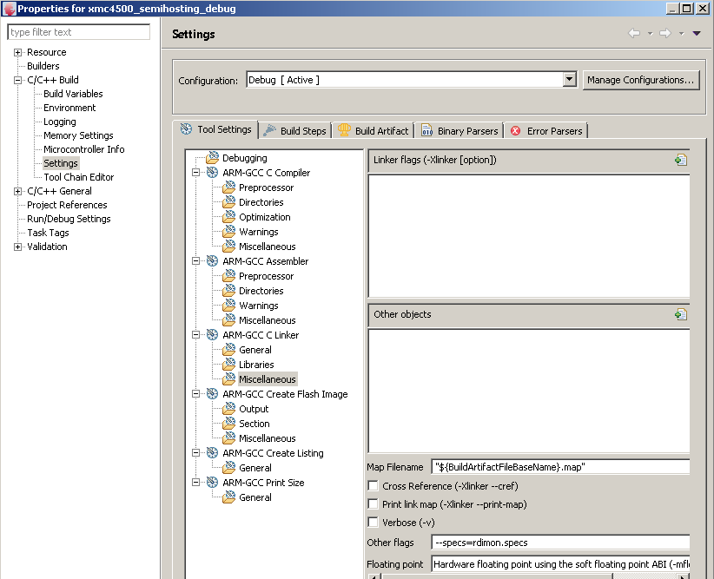
Task: Expand the Resource item in left panel
Action: [x=18, y=51]
